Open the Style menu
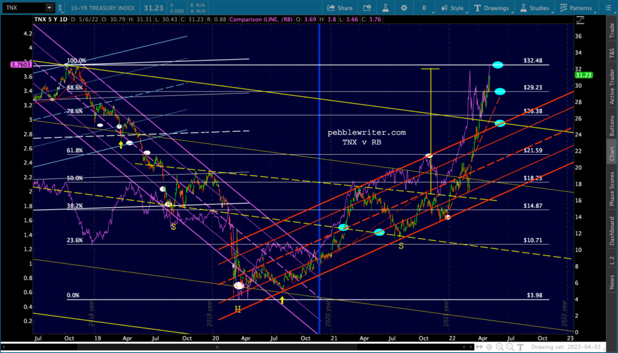Screen dimensions: 618x353 click(453, 8)
